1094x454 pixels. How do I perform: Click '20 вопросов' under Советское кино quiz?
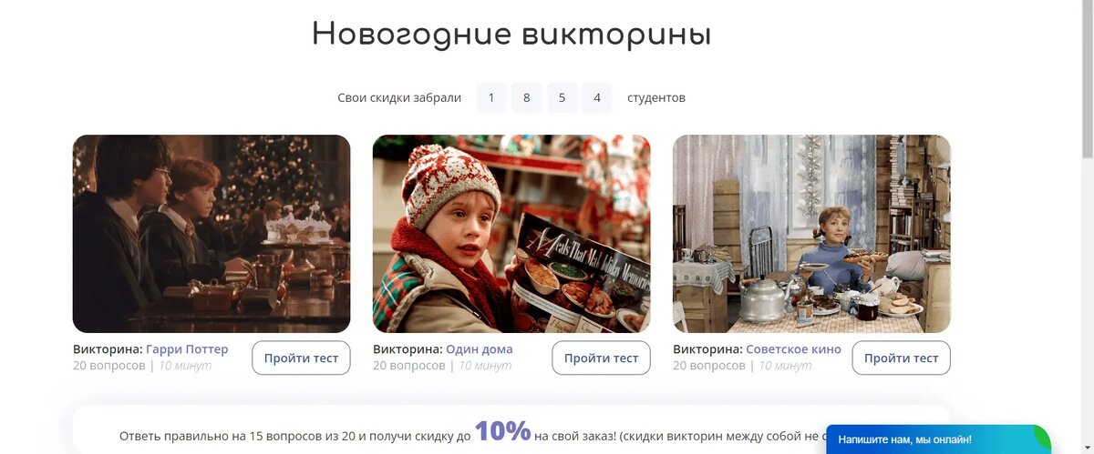(709, 366)
